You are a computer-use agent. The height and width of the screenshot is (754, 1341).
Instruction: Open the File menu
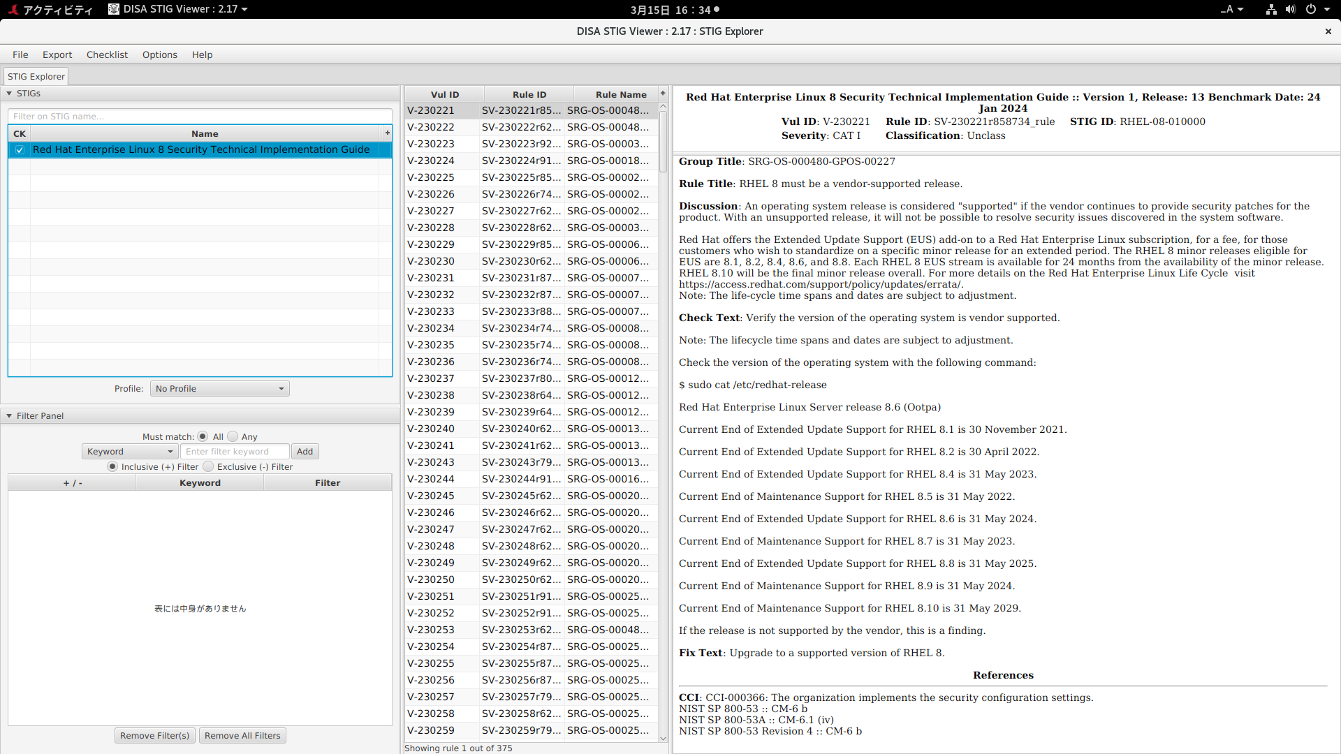click(20, 54)
